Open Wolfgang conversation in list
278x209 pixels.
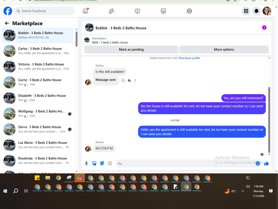point(38,114)
